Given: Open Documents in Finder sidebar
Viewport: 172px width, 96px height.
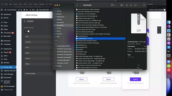Looking at the screenshot, I should click(x=60, y=22).
